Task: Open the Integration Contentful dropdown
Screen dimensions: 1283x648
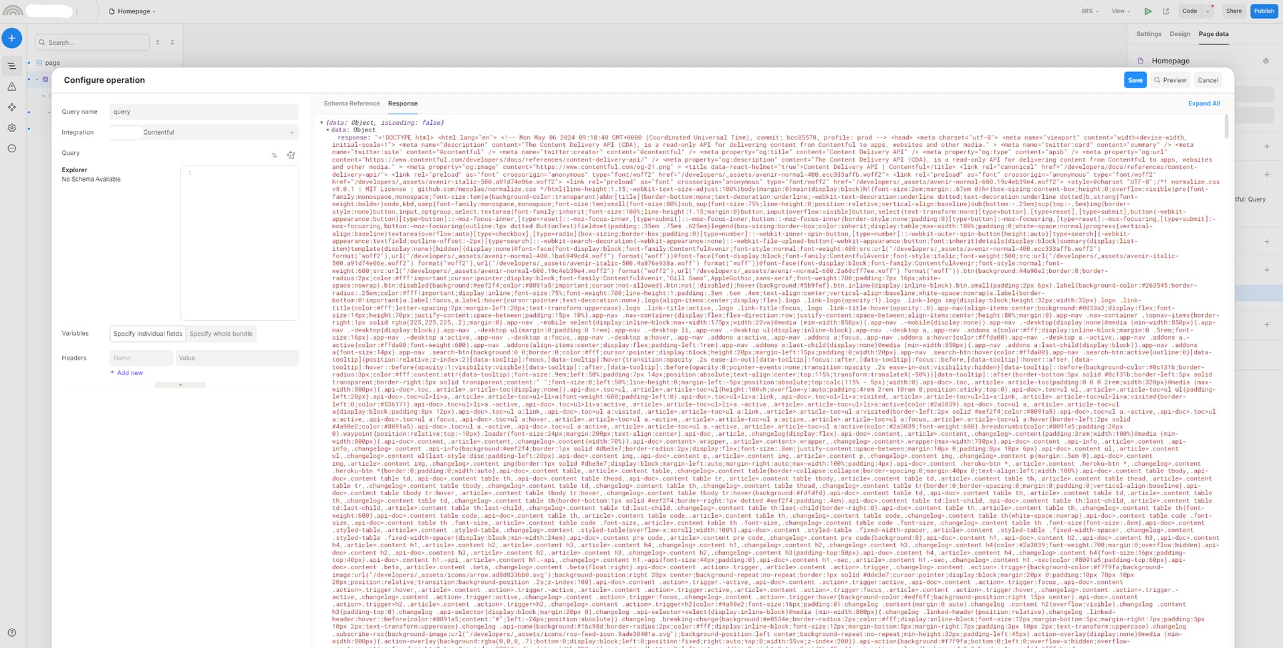Action: [204, 132]
